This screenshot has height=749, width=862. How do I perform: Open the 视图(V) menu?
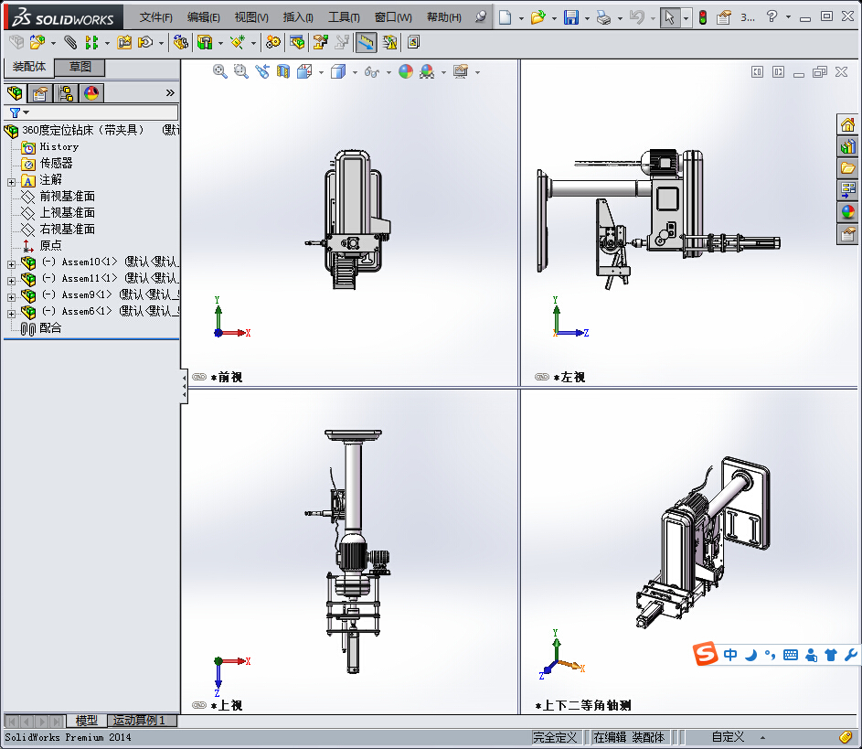251,17
